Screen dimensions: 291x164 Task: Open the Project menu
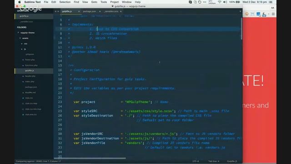(114, 2)
